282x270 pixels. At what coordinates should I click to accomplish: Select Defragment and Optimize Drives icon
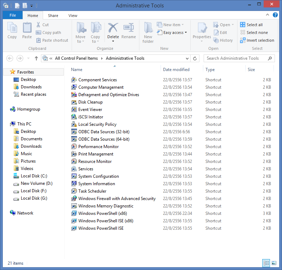click(x=74, y=95)
